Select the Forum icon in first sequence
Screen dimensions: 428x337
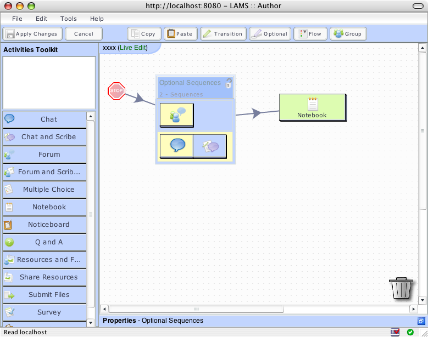pyautogui.click(x=177, y=115)
